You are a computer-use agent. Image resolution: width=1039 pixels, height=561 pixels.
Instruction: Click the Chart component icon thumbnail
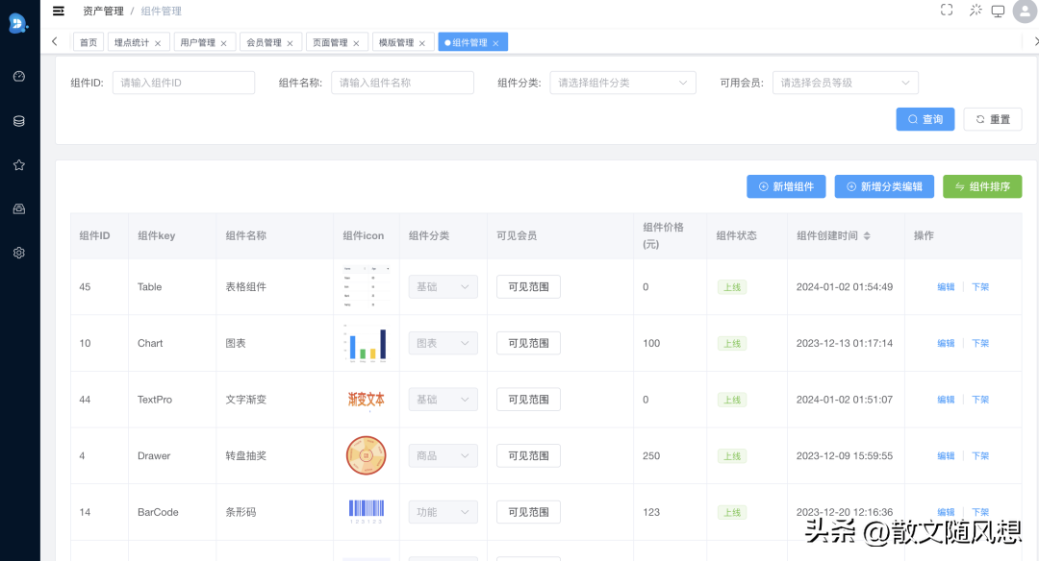[x=366, y=343]
